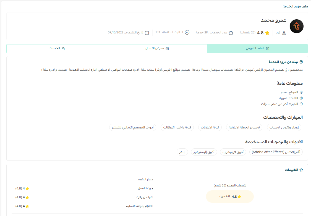Viewport: 311px width, 216px height.
Task: Click the بلندر software tag
Action: pos(182,152)
